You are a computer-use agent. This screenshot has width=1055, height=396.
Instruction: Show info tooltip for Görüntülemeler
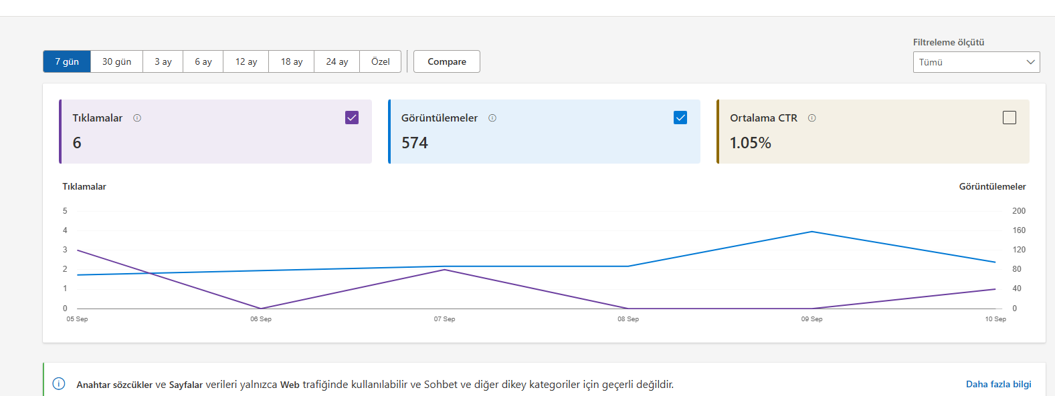[x=492, y=118]
